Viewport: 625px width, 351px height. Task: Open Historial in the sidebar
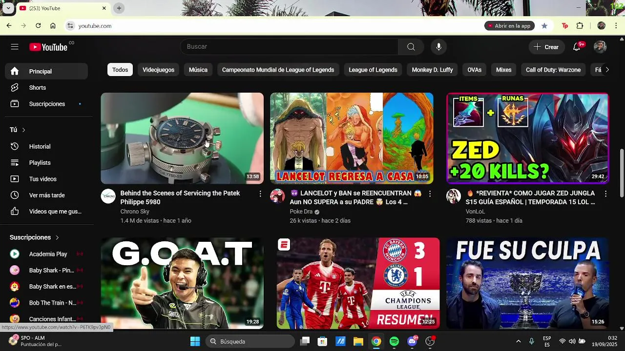pos(47,146)
